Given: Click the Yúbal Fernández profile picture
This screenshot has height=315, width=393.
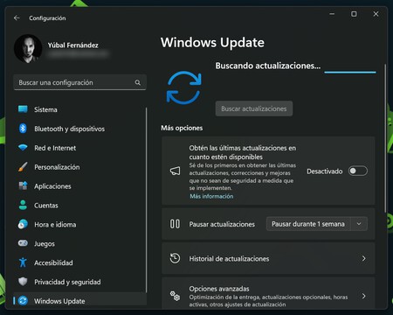Looking at the screenshot, I should tap(28, 49).
